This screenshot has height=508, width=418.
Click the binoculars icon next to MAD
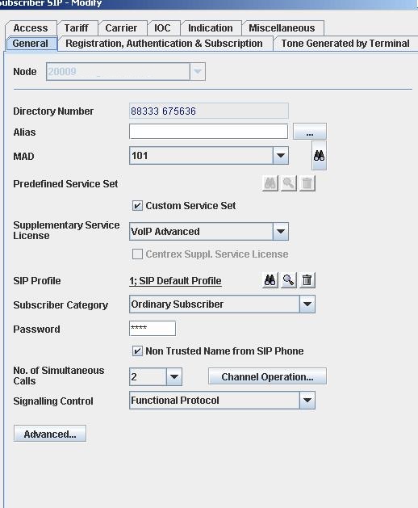point(319,156)
